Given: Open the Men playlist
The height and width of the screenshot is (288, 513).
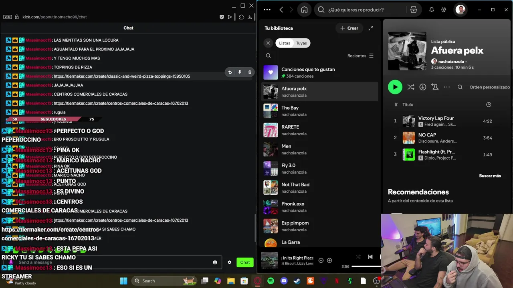Looking at the screenshot, I should [x=320, y=149].
